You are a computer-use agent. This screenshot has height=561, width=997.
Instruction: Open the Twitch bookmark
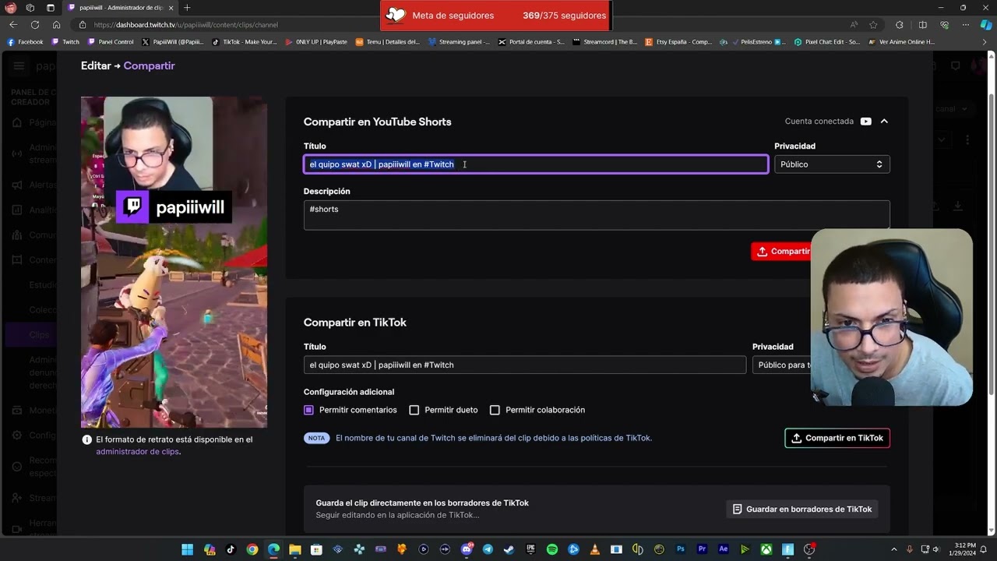(65, 42)
